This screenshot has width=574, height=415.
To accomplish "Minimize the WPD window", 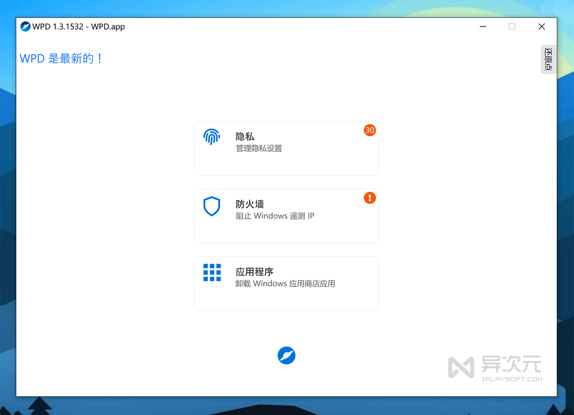I will pyautogui.click(x=483, y=27).
